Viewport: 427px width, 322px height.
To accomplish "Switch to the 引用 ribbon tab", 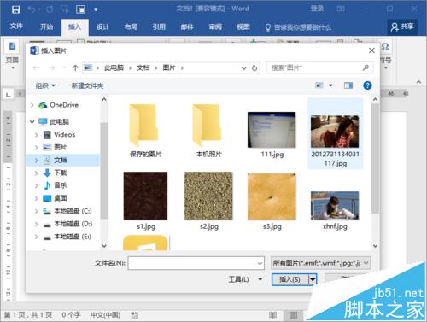I will point(159,26).
